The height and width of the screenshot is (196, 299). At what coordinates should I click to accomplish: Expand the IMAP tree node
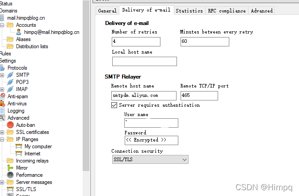pyautogui.click(x=2, y=89)
